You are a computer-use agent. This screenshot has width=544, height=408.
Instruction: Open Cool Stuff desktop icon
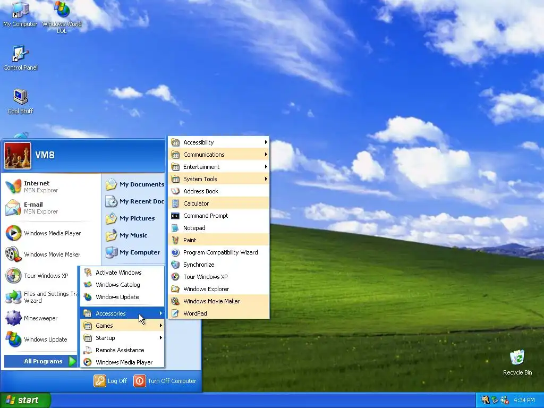coord(20,101)
